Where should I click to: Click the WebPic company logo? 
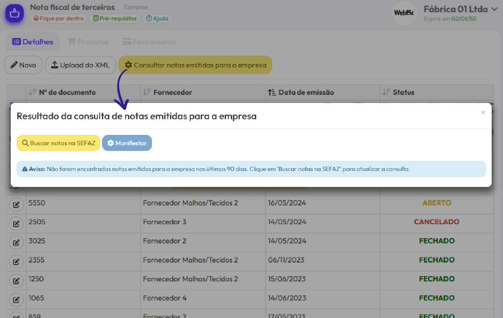click(x=404, y=13)
